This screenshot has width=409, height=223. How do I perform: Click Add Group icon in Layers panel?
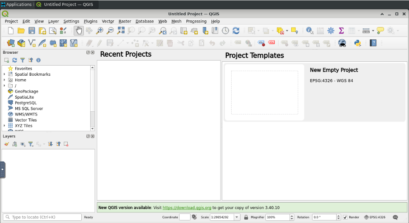14,144
